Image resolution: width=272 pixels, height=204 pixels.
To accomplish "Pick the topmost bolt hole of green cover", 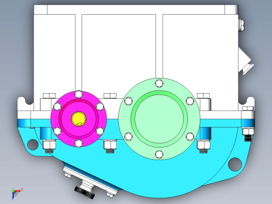I will 159,83.
